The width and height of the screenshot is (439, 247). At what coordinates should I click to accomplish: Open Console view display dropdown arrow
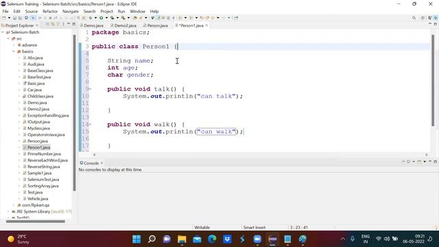[414, 162]
